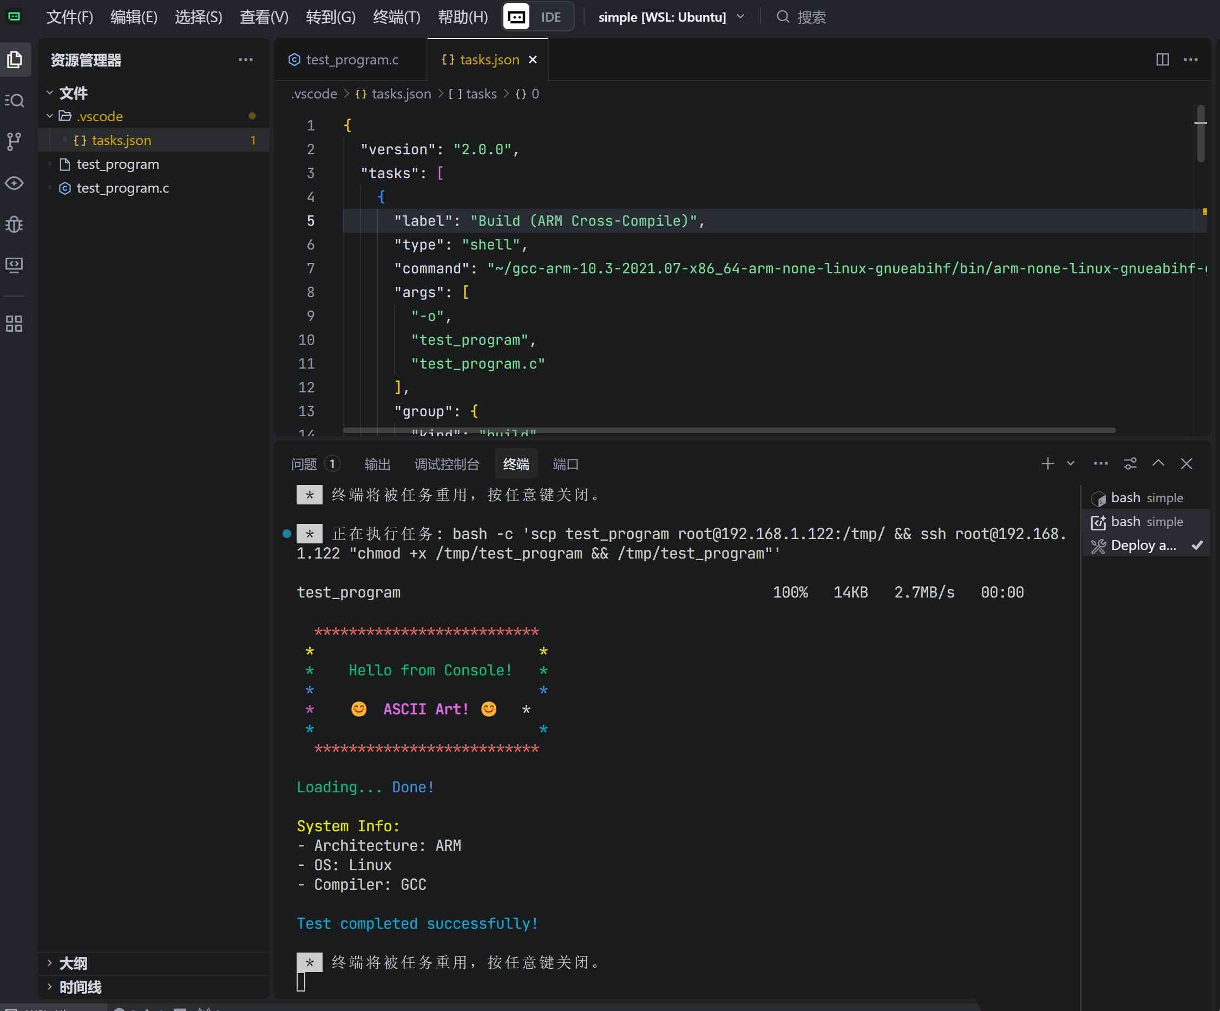The image size is (1220, 1011).
Task: Open the Source Control view icon
Action: 15,141
